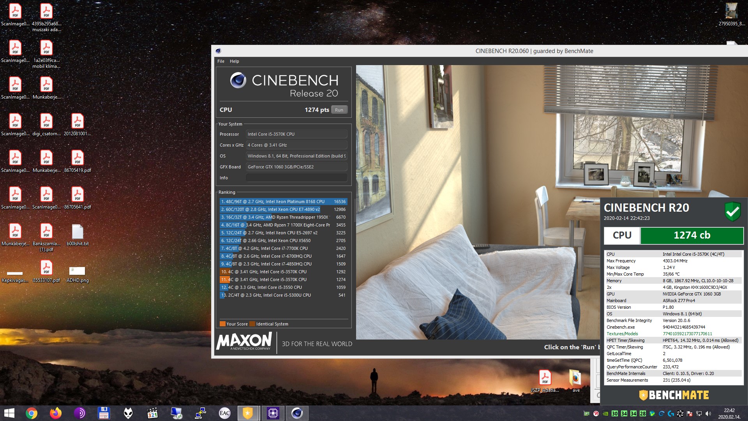This screenshot has height=421, width=748.
Task: Launch Media Player Classic 321 icon
Action: point(152,413)
